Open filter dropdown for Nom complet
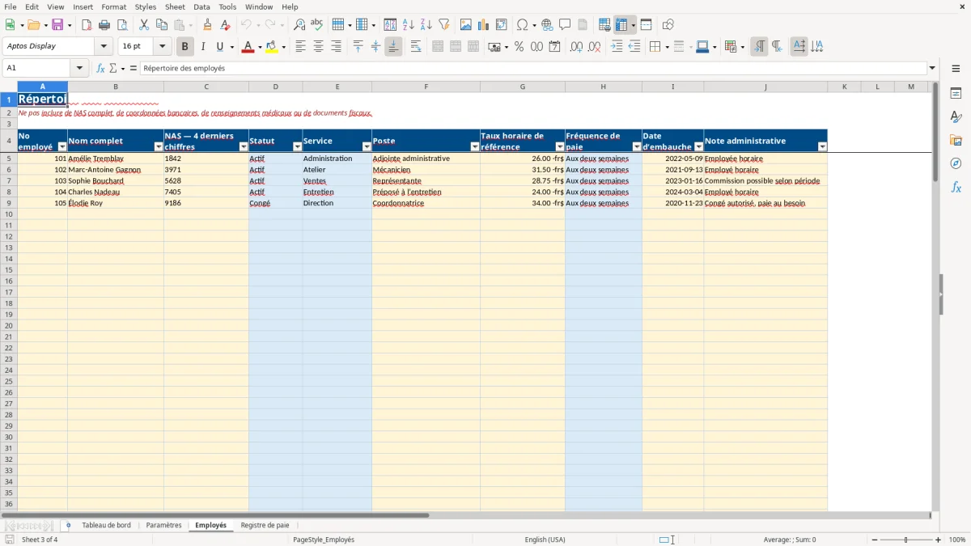Image resolution: width=971 pixels, height=546 pixels. (x=159, y=147)
